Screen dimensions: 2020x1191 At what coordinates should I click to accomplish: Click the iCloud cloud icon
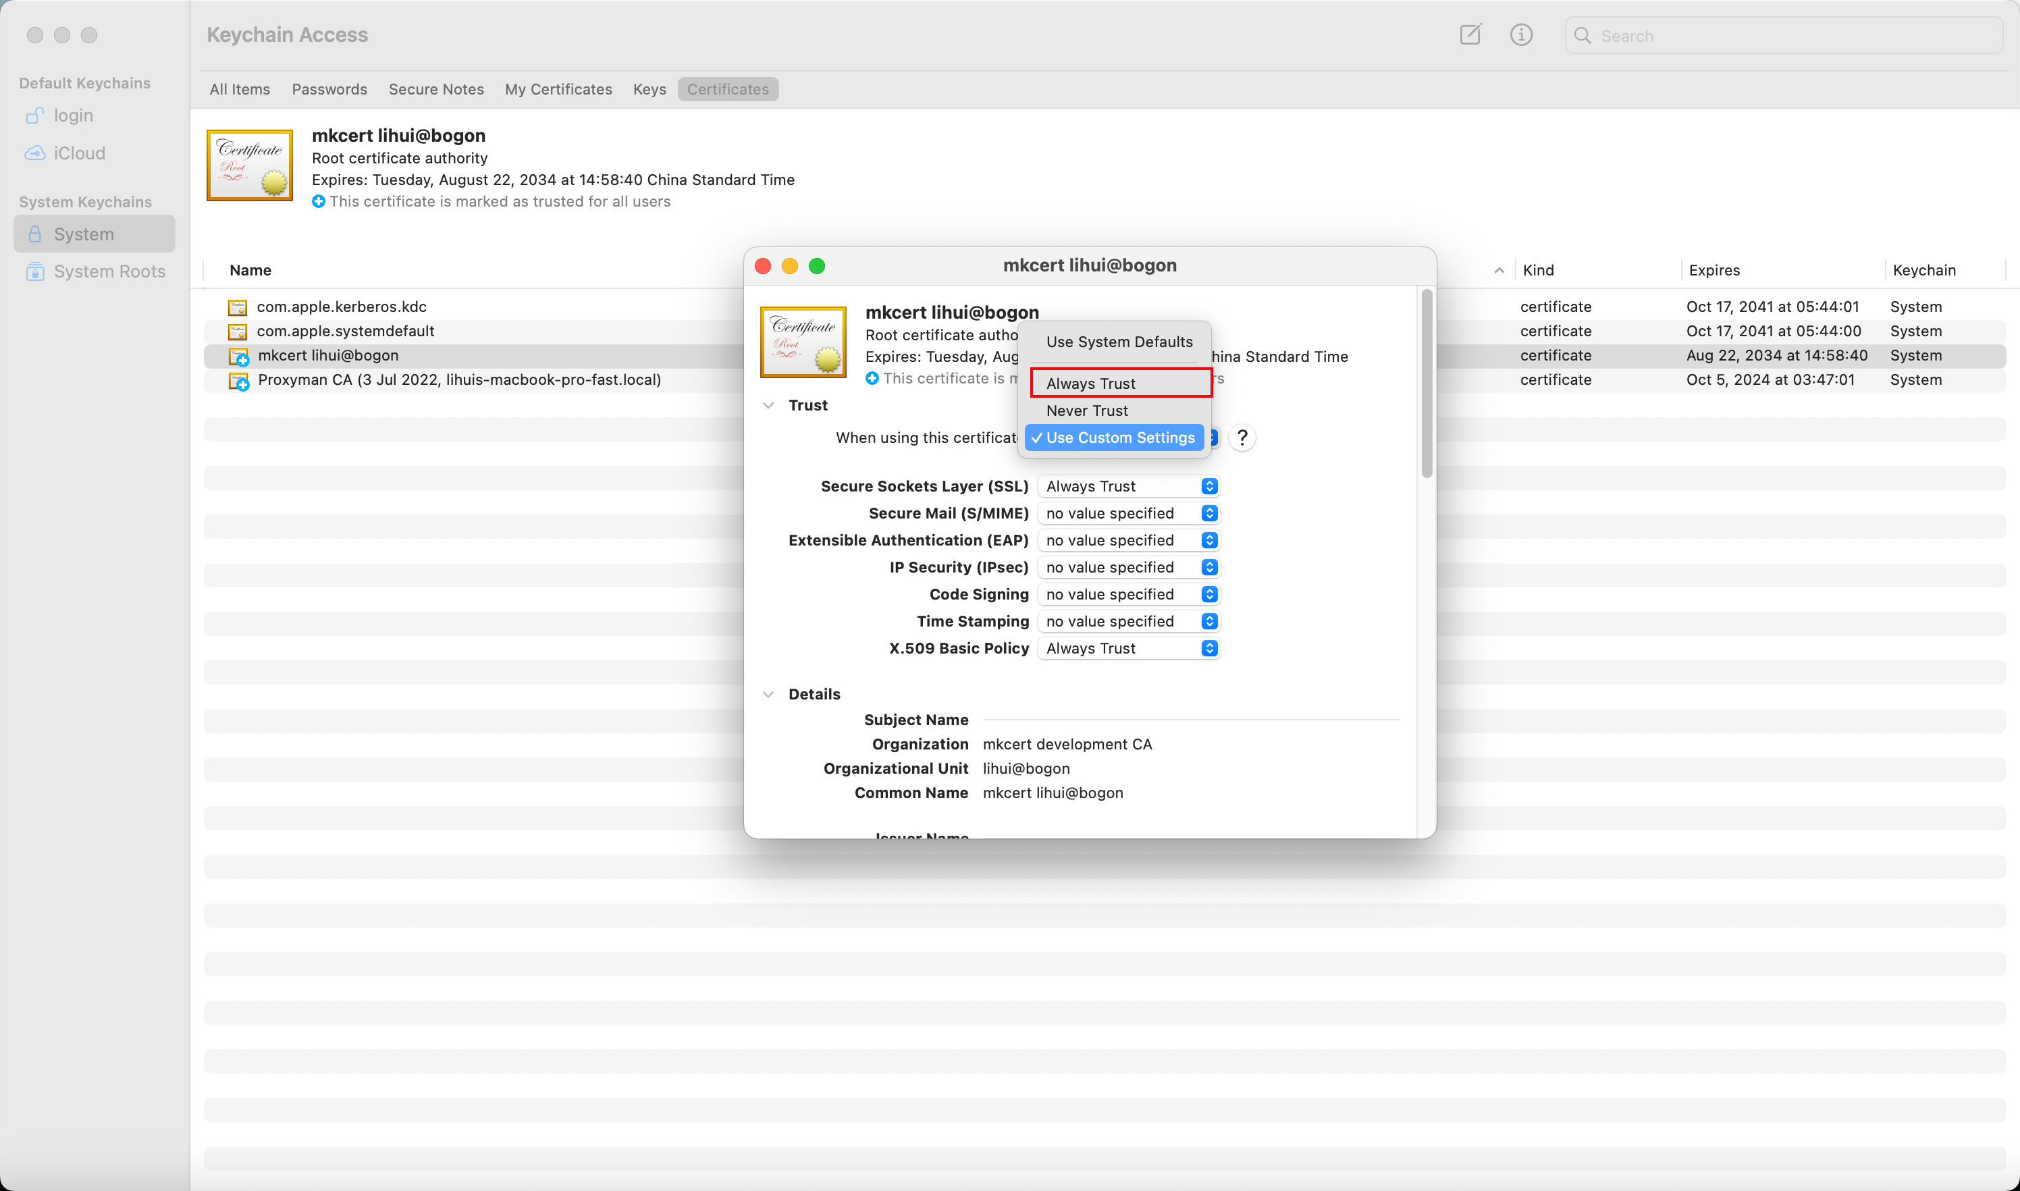click(34, 153)
